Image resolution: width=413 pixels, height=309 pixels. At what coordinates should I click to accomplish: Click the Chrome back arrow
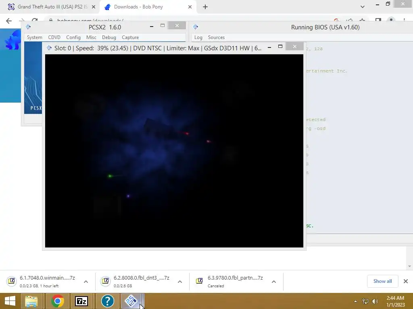click(x=9, y=21)
